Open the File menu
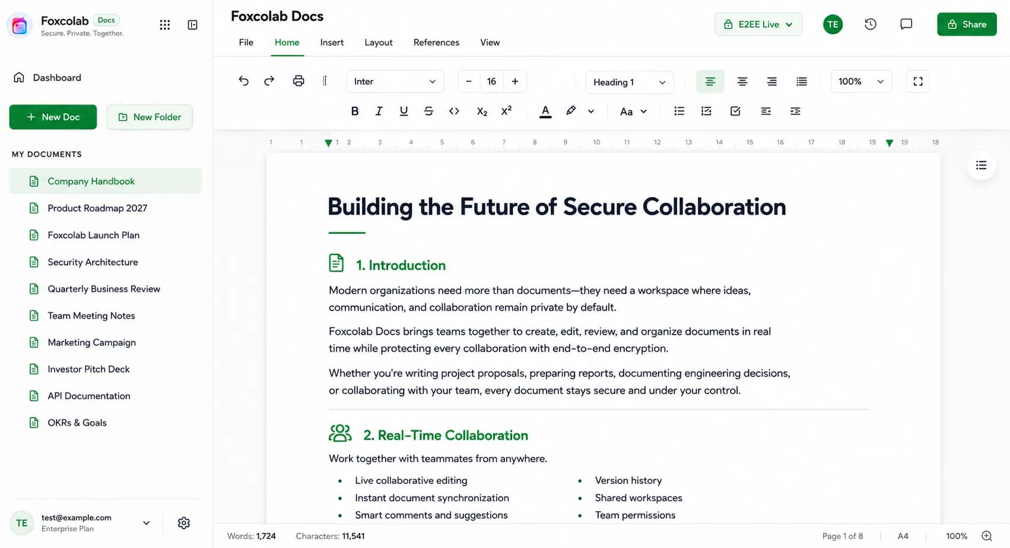This screenshot has height=548, width=1010. pyautogui.click(x=246, y=43)
